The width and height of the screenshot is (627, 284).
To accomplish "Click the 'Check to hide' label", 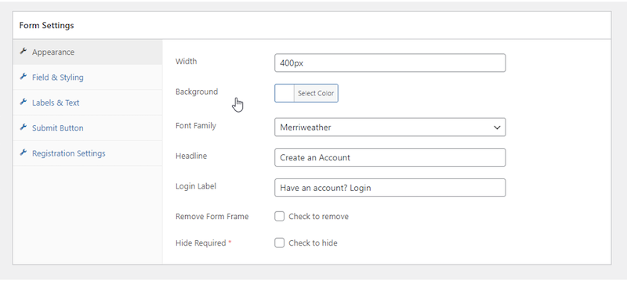I will pyautogui.click(x=313, y=243).
